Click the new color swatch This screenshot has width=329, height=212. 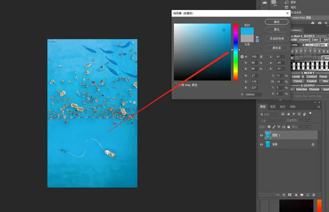247,31
